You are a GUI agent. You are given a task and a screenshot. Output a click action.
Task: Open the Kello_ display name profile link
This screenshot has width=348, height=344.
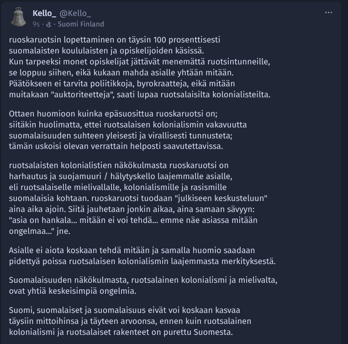44,13
